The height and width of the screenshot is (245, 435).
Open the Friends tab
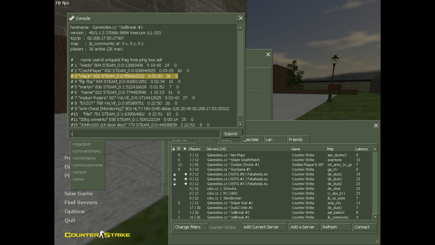point(299,140)
